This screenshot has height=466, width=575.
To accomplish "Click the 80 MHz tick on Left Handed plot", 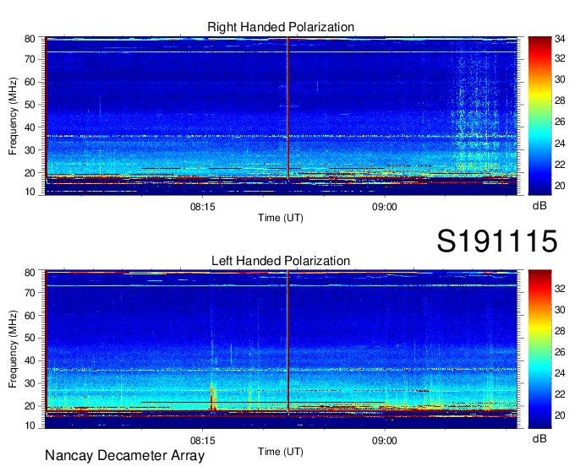I will pos(30,273).
